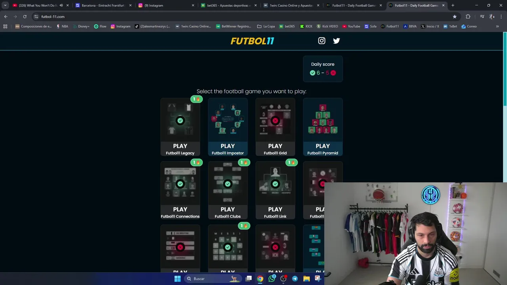Open the bet365 bookmark
The height and width of the screenshot is (285, 507).
point(287,27)
